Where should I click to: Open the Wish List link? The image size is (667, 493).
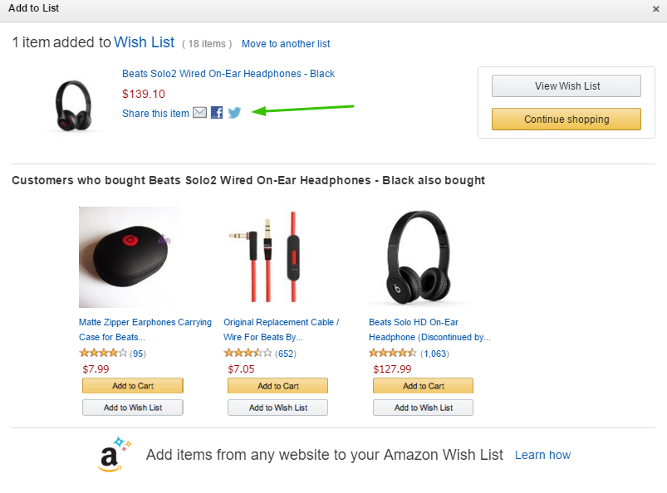(x=145, y=42)
